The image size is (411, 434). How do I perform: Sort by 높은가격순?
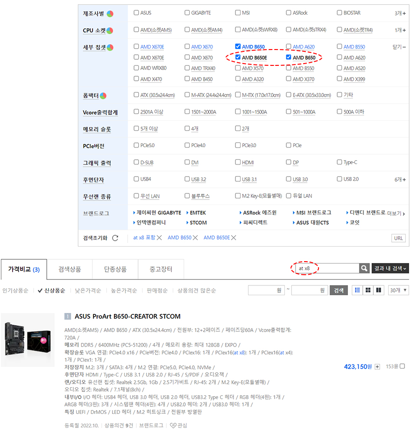coord(124,291)
